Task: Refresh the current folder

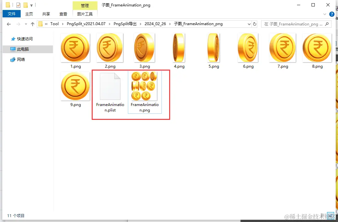Action: [x=255, y=24]
